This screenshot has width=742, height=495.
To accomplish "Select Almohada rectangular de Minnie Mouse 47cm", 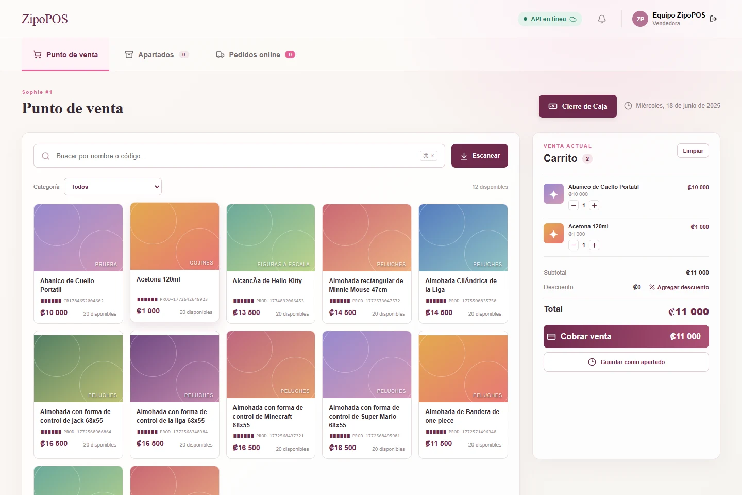I will (367, 263).
